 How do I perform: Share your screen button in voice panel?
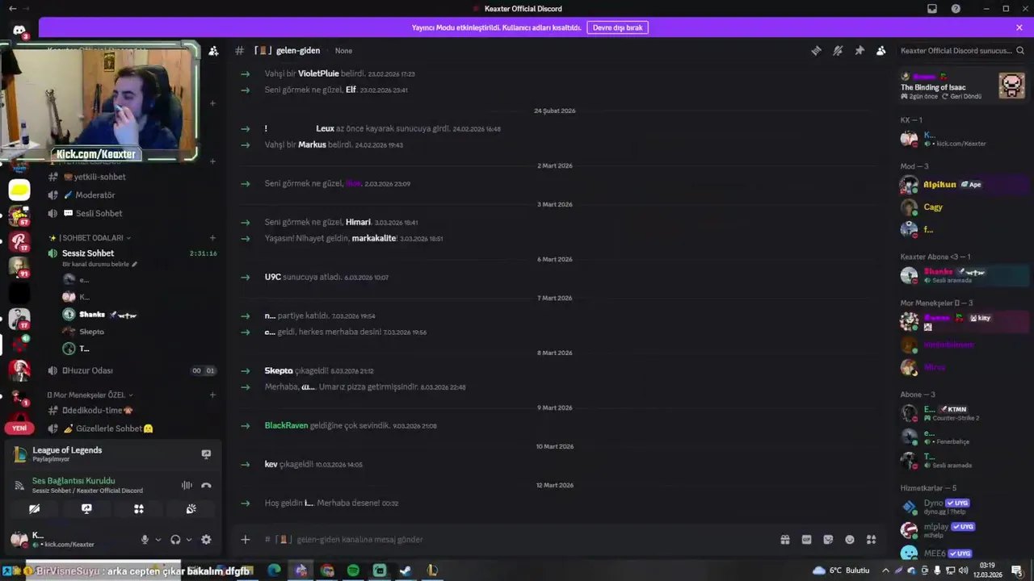coord(86,509)
